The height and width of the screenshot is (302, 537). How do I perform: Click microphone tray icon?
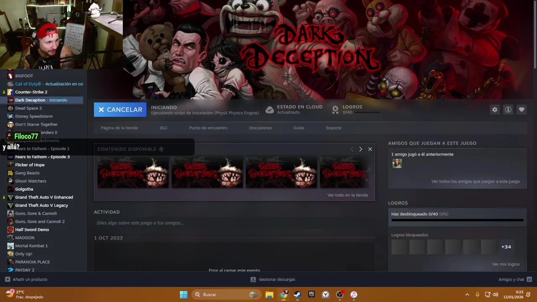point(477,294)
